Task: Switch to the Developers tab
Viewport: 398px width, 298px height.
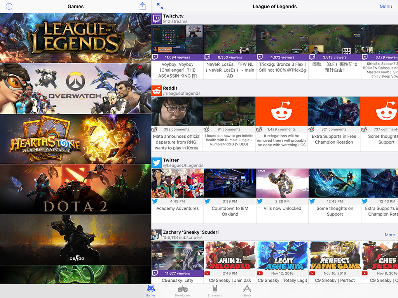Action: tap(183, 291)
